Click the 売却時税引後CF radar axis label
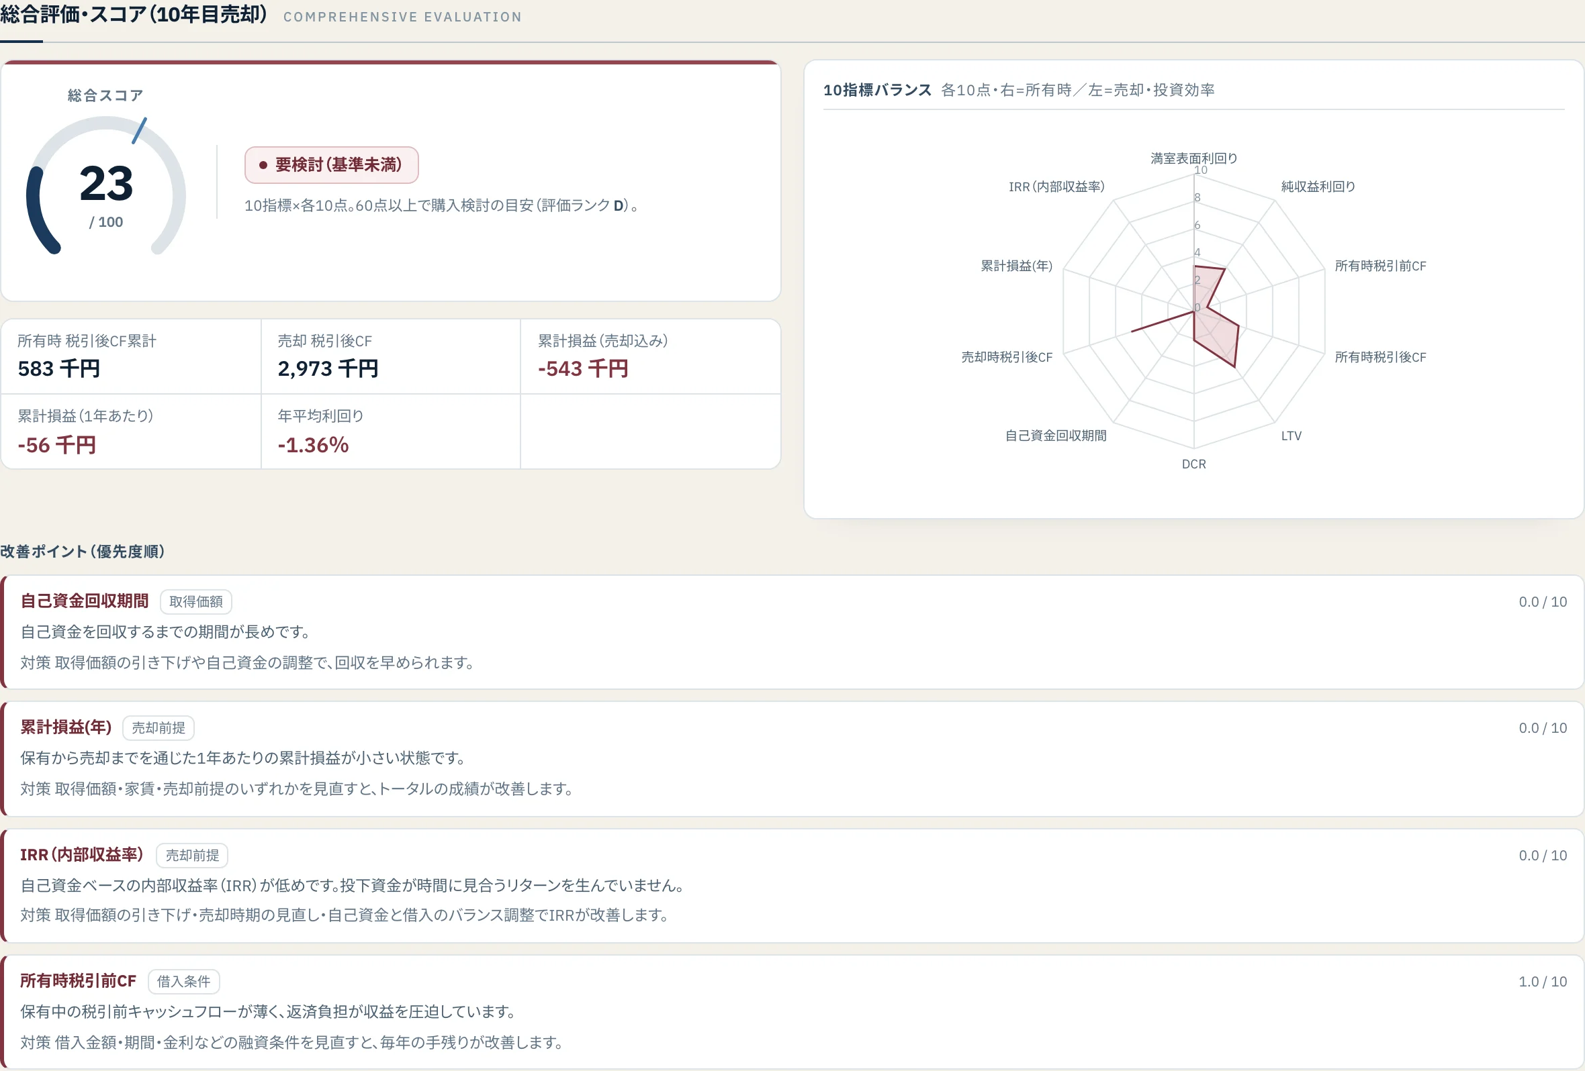The width and height of the screenshot is (1585, 1071). click(x=1007, y=357)
